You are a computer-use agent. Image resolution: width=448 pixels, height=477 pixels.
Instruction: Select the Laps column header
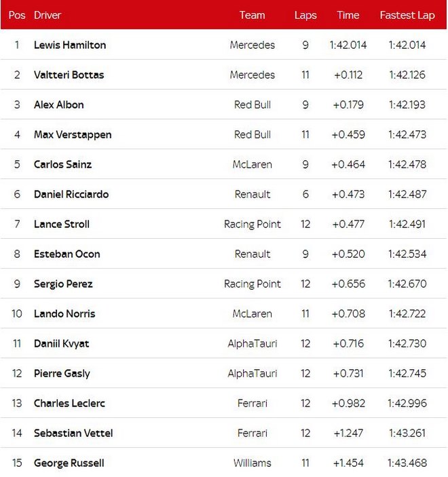[305, 15]
